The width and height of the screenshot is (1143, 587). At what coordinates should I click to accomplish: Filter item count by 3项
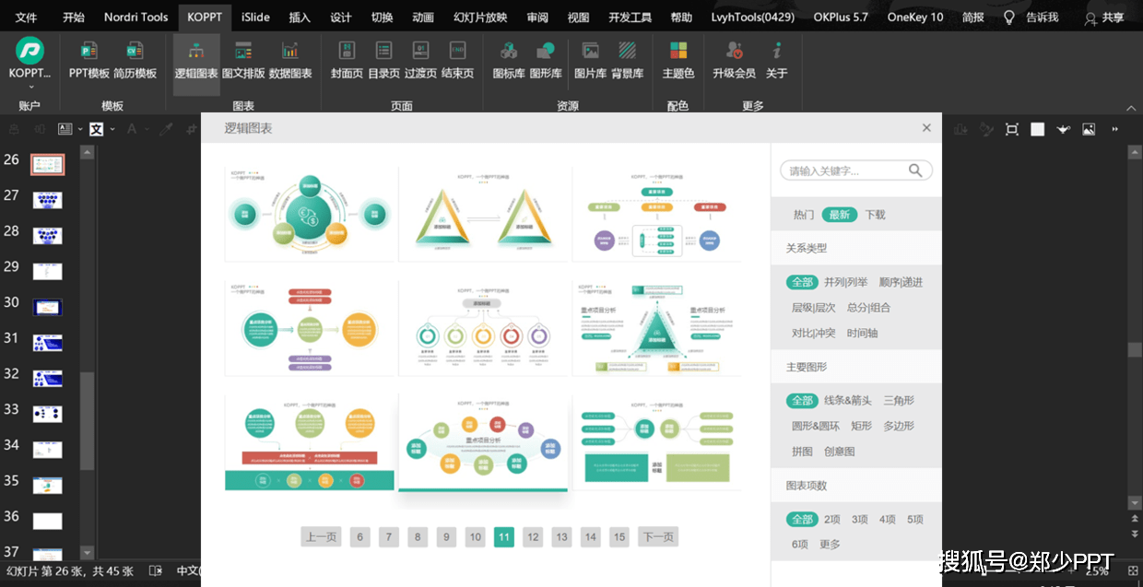click(x=860, y=519)
